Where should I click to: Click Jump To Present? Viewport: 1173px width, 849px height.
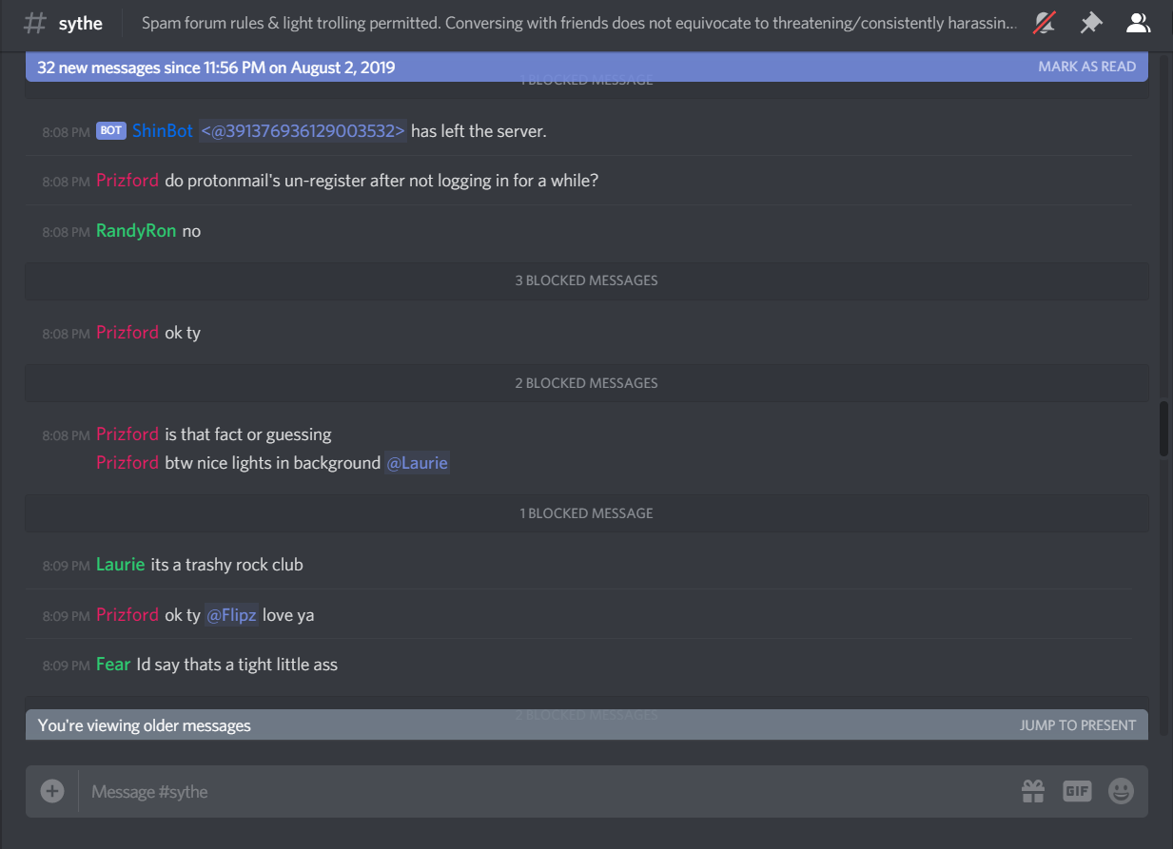click(1078, 725)
